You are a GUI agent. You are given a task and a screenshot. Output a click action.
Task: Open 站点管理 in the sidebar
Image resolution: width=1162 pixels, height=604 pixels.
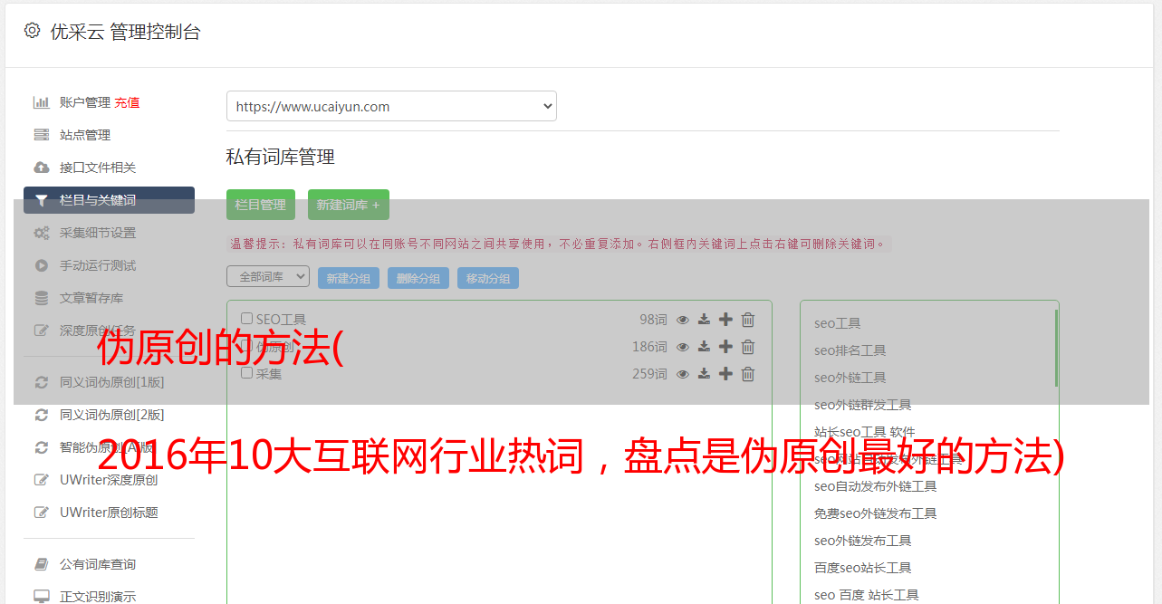(x=85, y=135)
